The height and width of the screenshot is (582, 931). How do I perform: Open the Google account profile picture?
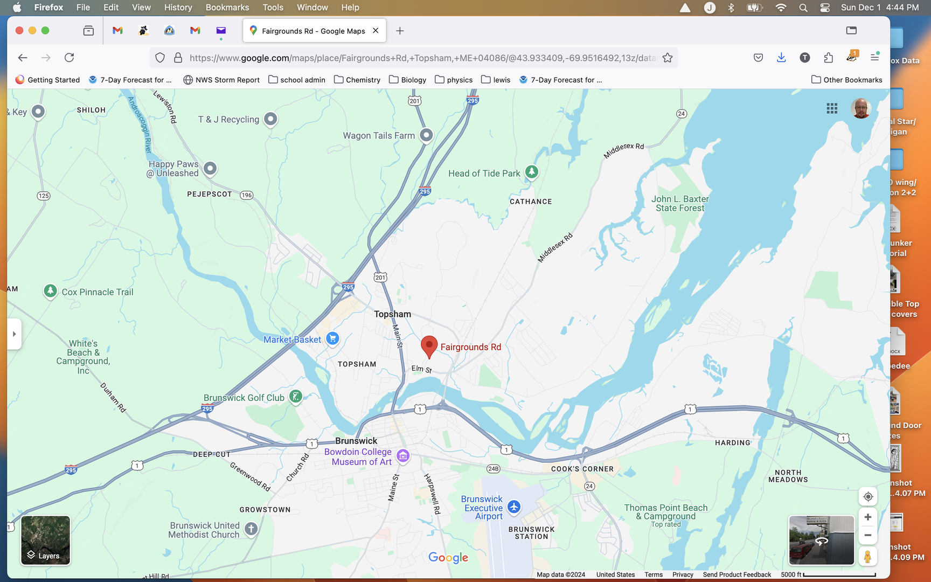pyautogui.click(x=861, y=108)
